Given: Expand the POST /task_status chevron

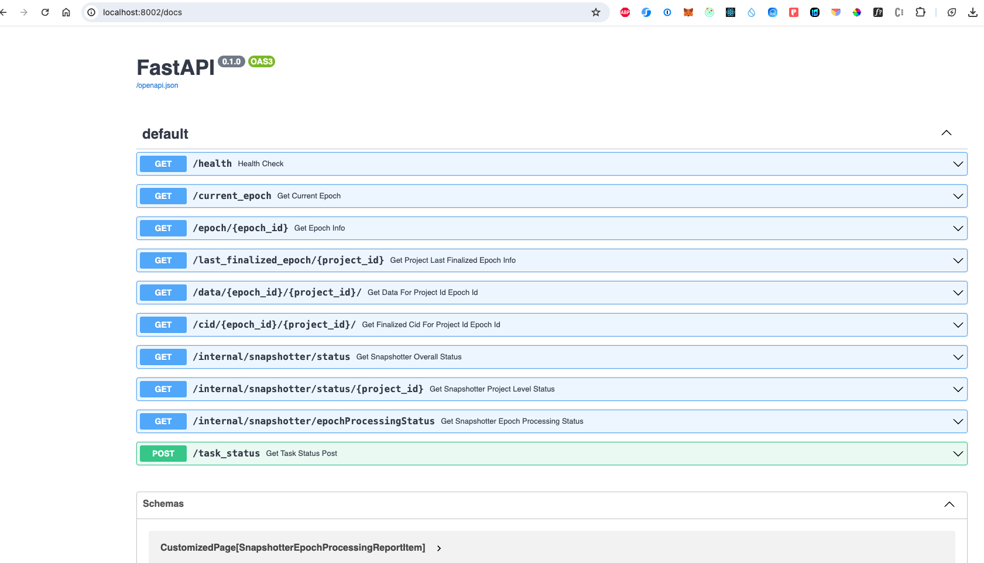Looking at the screenshot, I should pyautogui.click(x=958, y=454).
